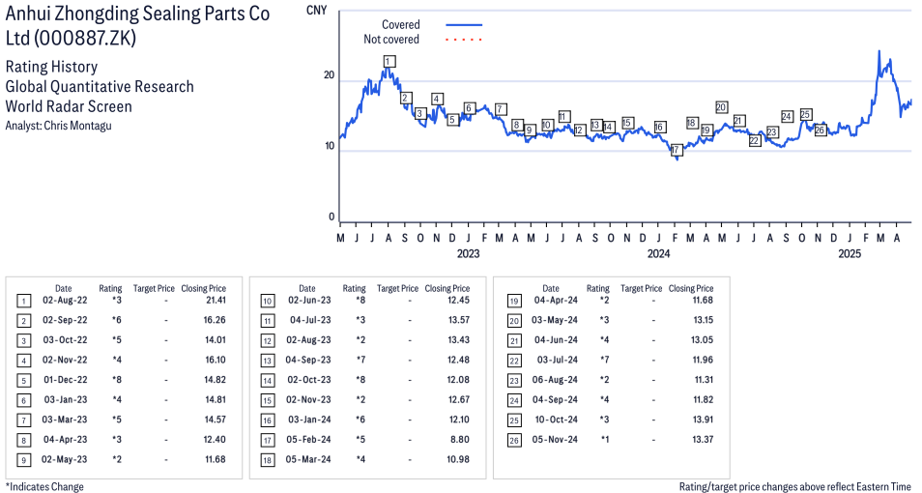
Task: Click the numbered box 9 in the first table
Action: [x=23, y=460]
